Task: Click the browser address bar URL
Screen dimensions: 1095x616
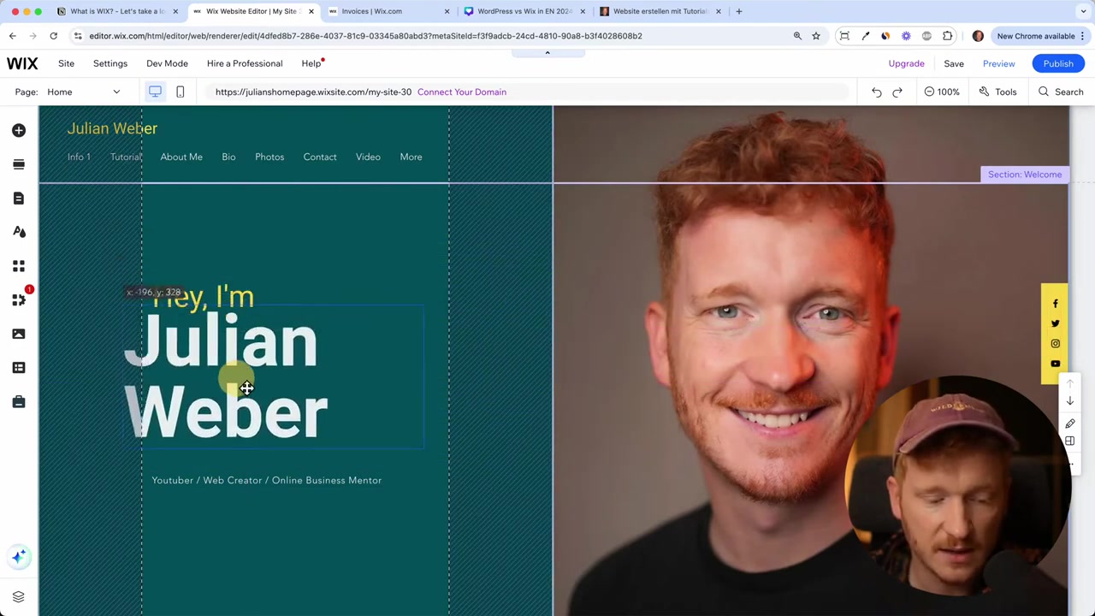Action: click(x=365, y=36)
